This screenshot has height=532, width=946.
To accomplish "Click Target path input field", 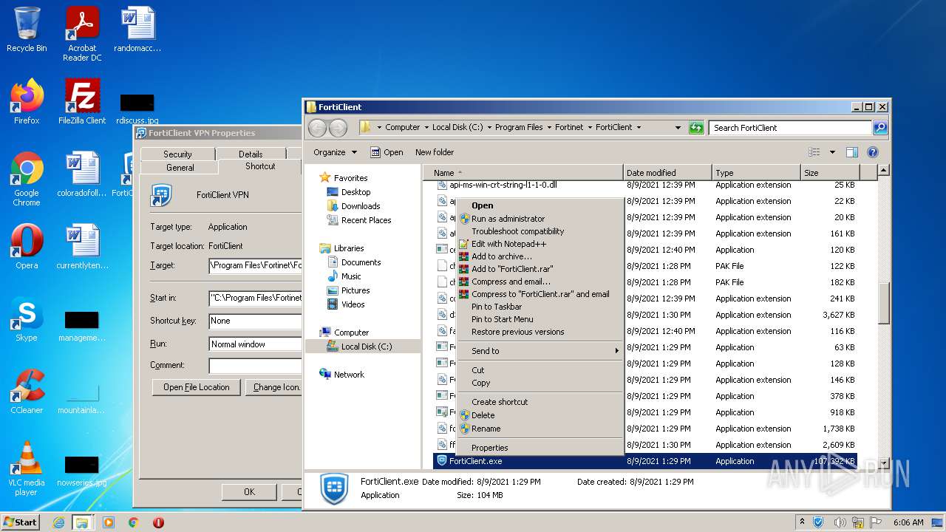I will [x=255, y=265].
